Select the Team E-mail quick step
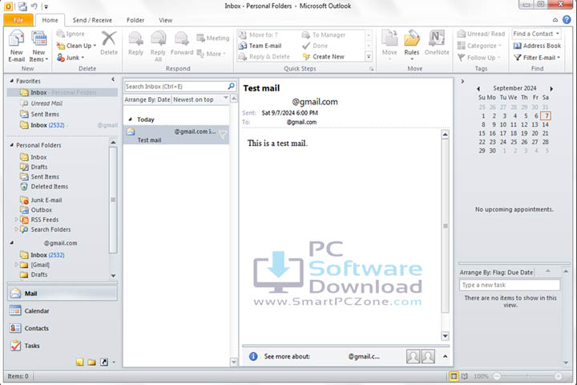The image size is (577, 385). coord(260,46)
